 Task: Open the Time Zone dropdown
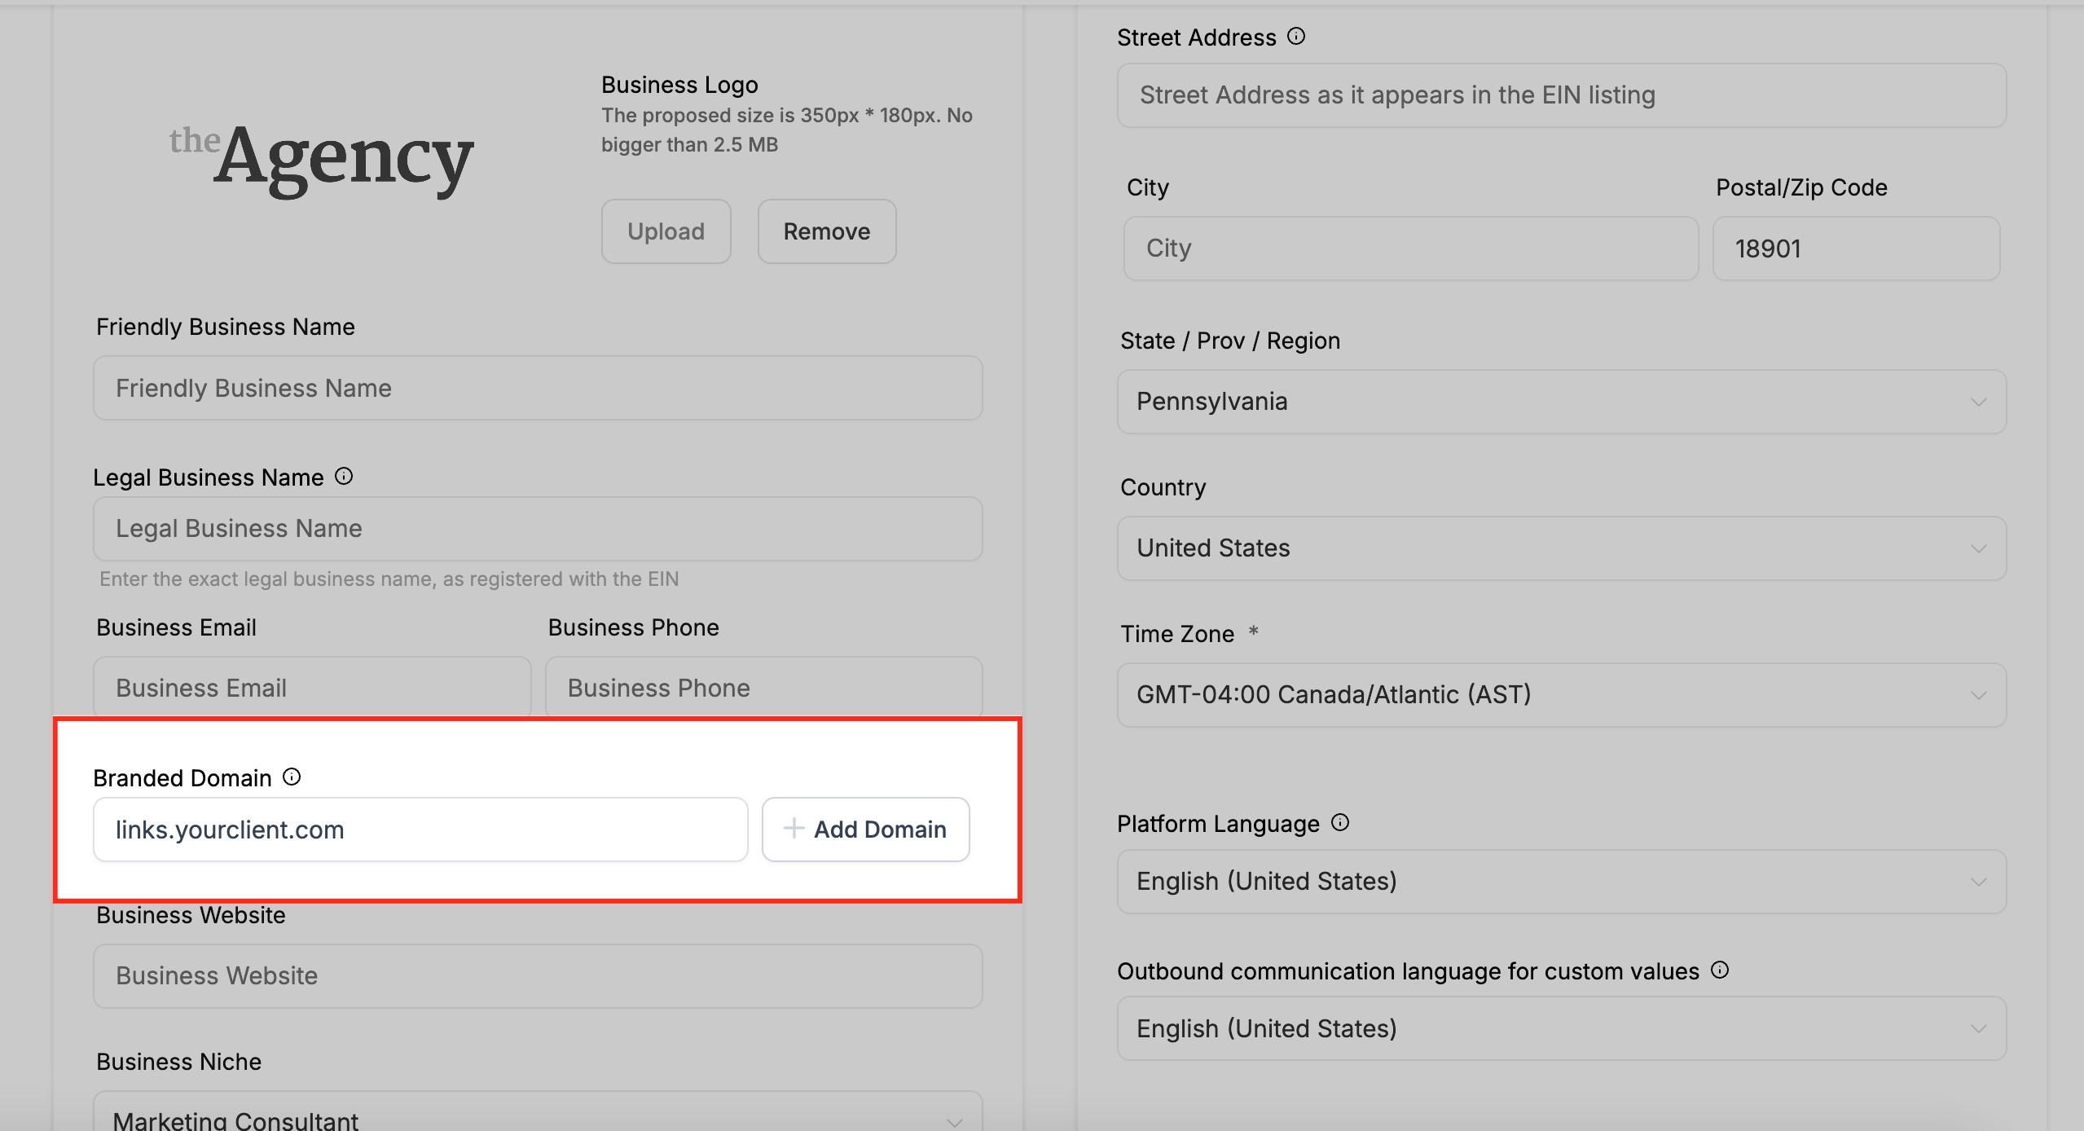point(1560,695)
